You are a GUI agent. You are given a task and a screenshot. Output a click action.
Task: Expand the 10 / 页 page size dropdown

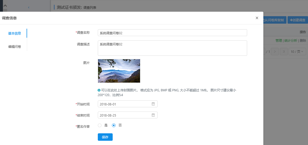click(x=297, y=52)
